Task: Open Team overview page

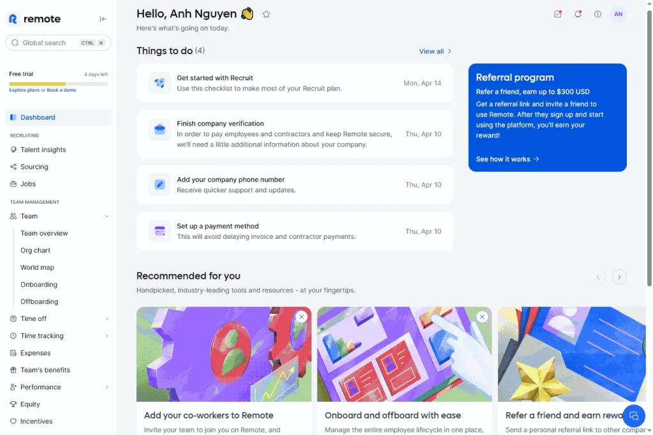Action: 44,233
